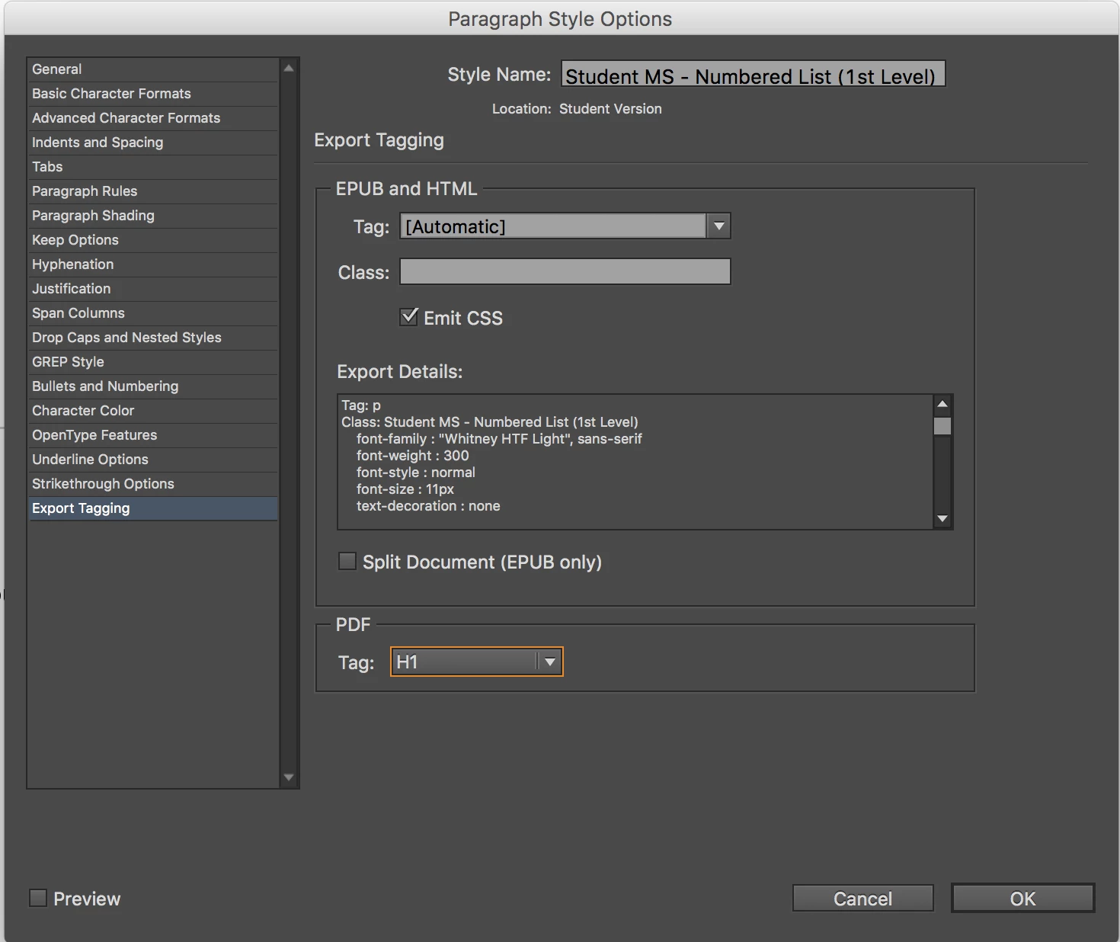Open the PDF Tag dropdown showing H1

477,662
